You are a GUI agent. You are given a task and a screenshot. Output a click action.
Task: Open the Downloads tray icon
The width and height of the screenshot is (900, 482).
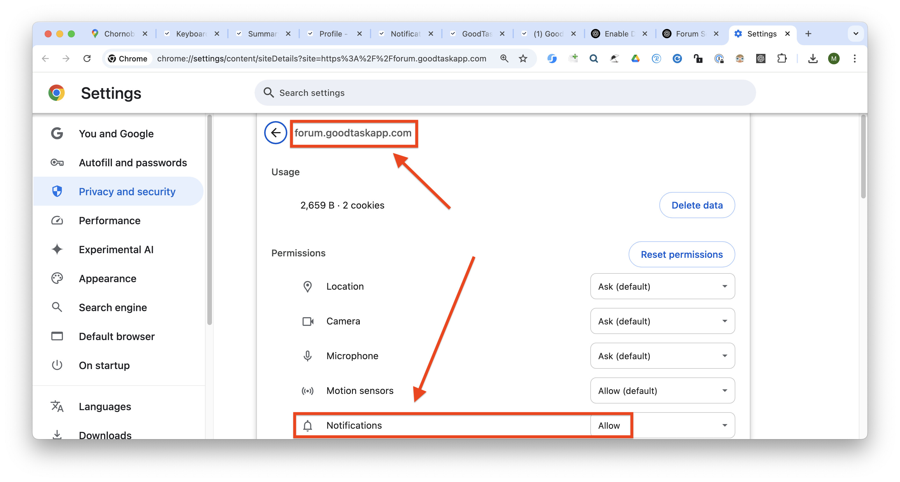click(813, 59)
